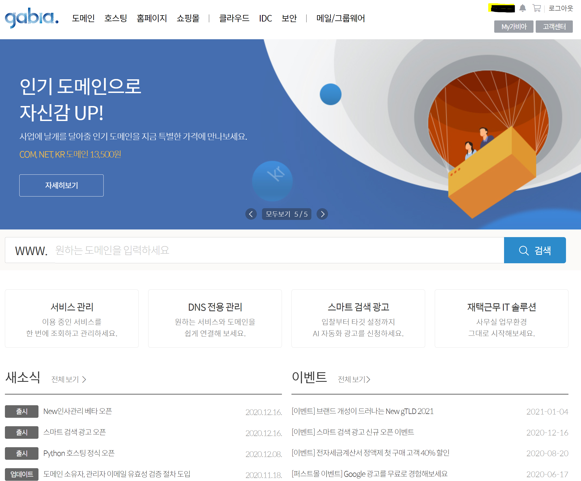Open the 메일/그룹웨어 menu

(341, 18)
